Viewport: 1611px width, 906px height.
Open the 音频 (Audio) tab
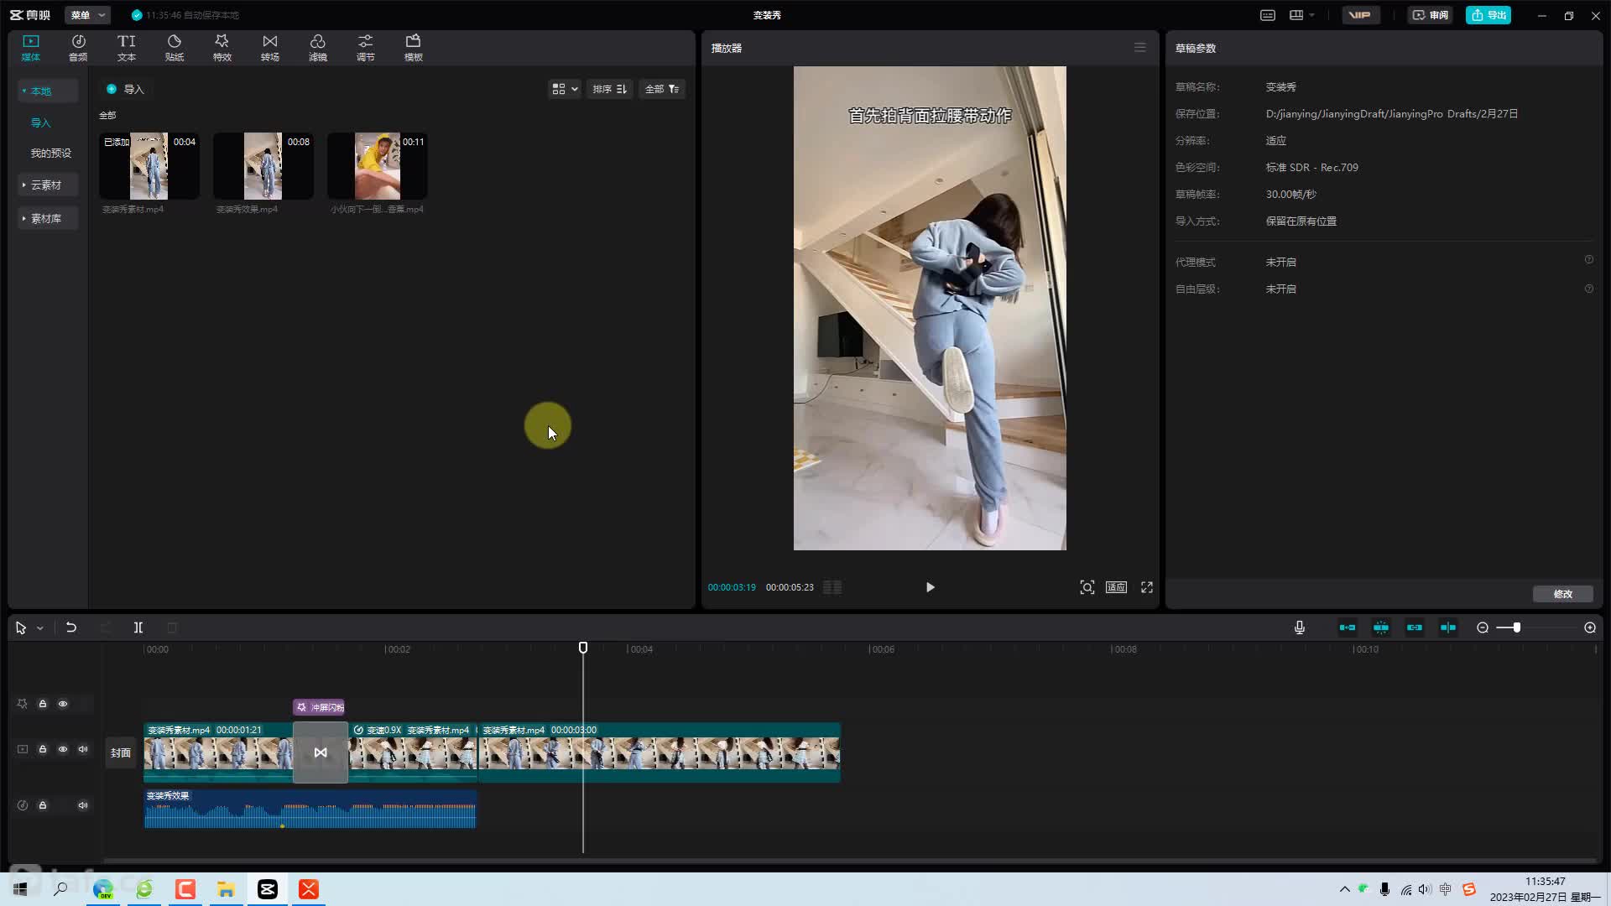click(x=78, y=48)
